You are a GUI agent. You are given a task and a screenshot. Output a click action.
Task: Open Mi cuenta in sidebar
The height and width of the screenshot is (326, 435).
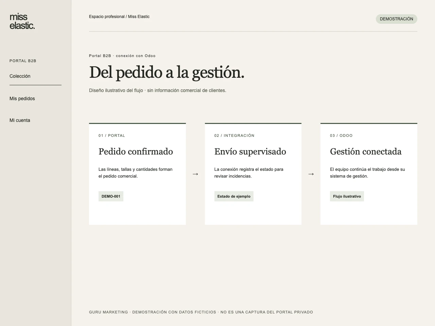(x=20, y=120)
